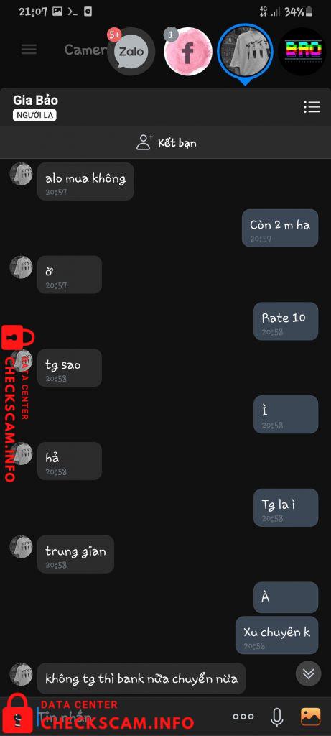This screenshot has width=331, height=736.
Task: Select the 'trung gian' message bubble
Action: pyautogui.click(x=75, y=554)
